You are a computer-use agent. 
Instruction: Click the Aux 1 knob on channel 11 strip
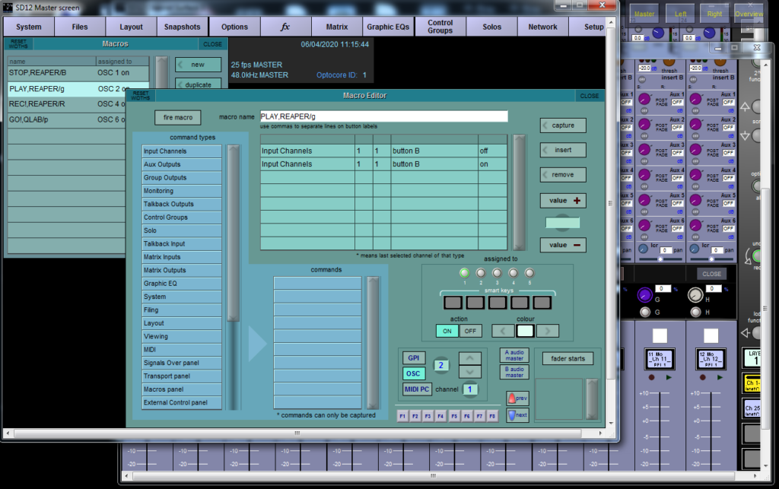(644, 99)
